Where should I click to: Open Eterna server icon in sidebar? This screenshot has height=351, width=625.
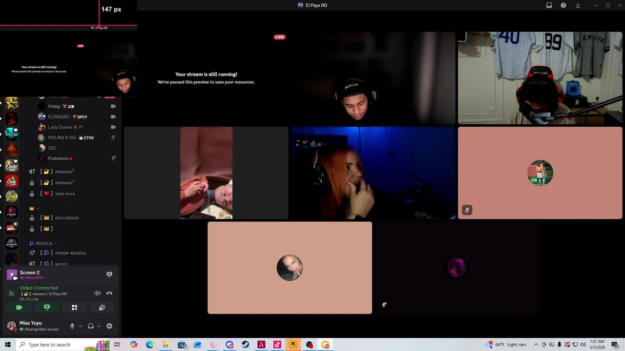click(12, 212)
